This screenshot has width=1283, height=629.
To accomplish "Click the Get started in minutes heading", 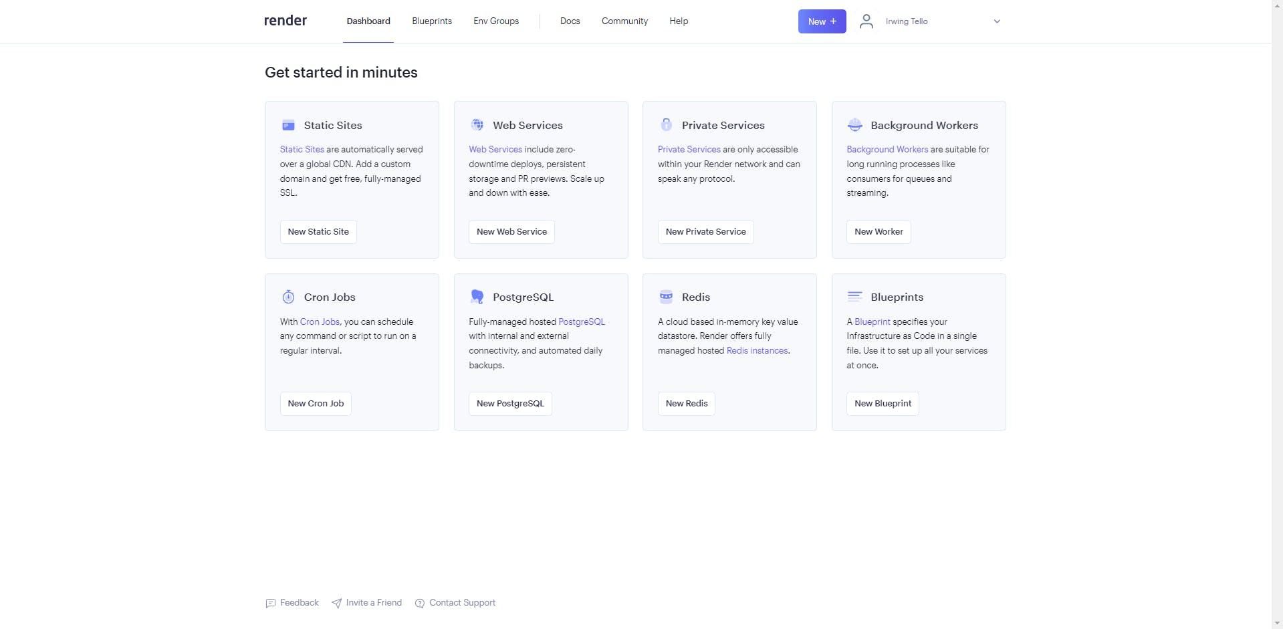I will click(341, 73).
